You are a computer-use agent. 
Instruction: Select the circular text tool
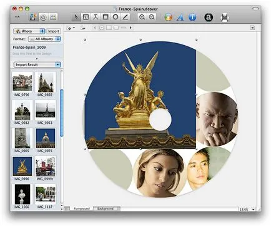(x=96, y=17)
